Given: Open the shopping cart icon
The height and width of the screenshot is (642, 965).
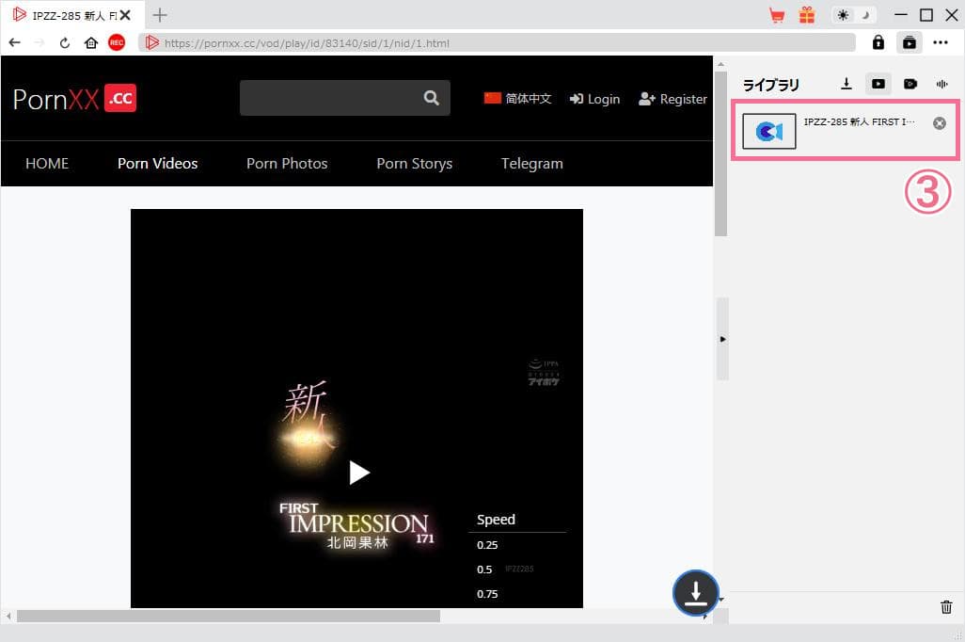Looking at the screenshot, I should pyautogui.click(x=777, y=15).
